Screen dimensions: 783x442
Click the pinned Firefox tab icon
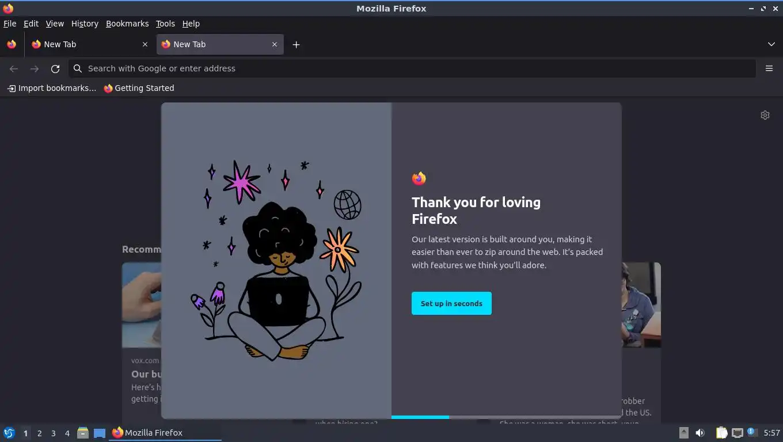[12, 44]
